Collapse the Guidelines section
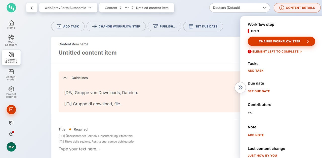This screenshot has height=158, width=322. (x=65, y=78)
